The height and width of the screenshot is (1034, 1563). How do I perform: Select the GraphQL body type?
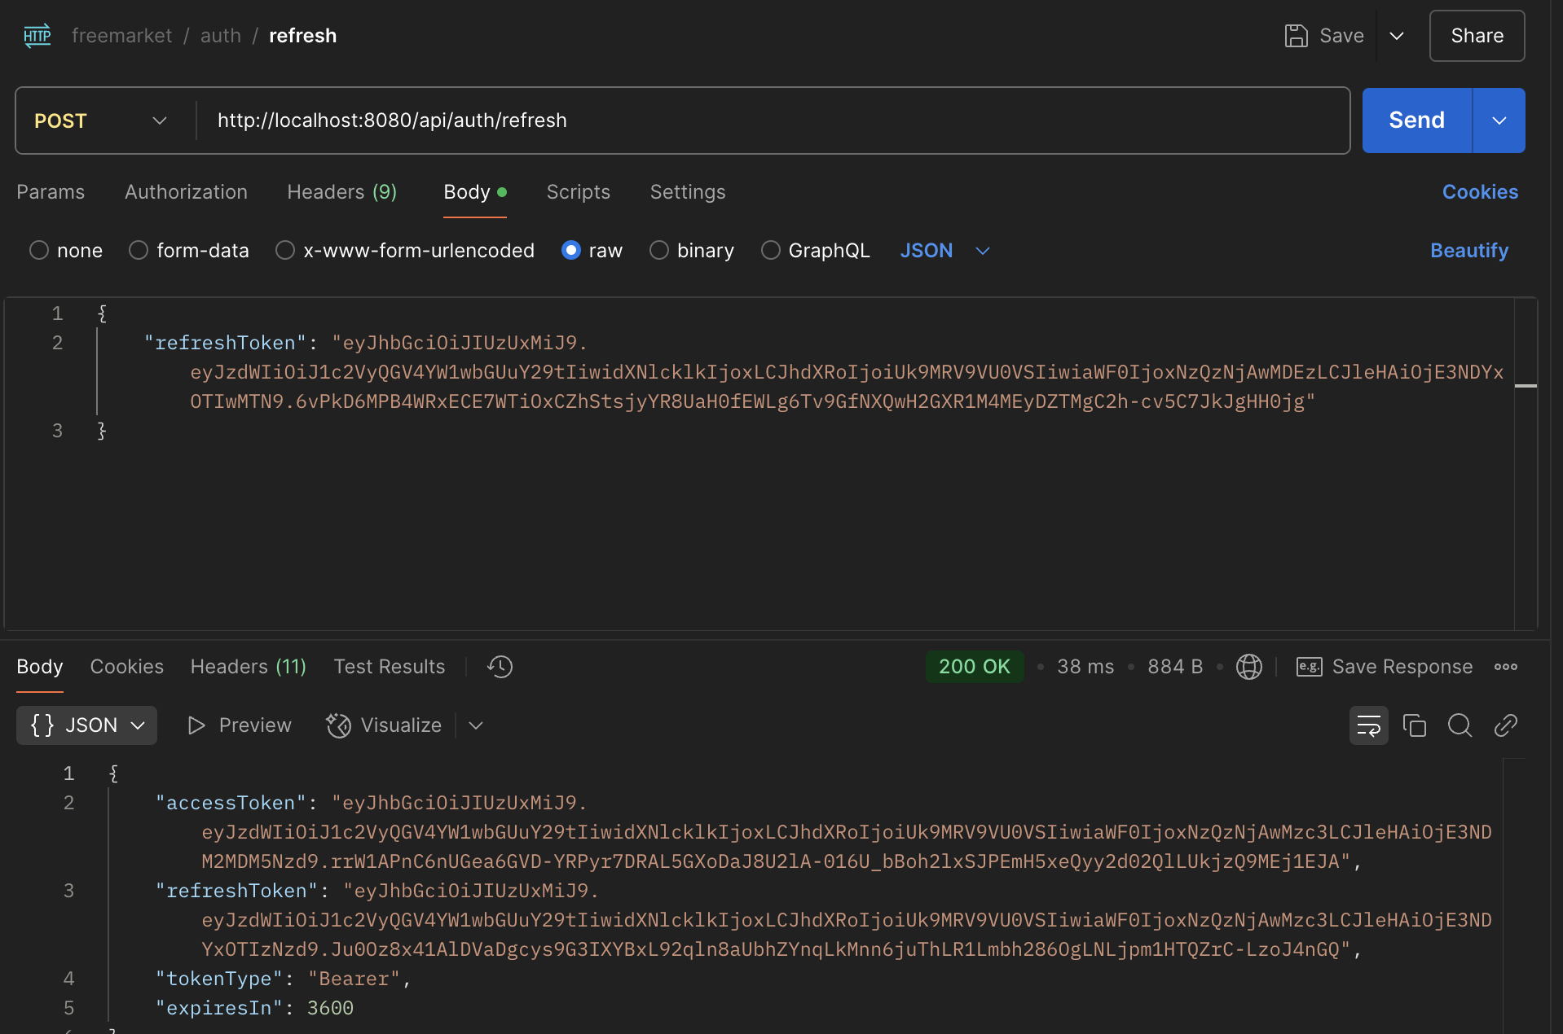click(771, 251)
